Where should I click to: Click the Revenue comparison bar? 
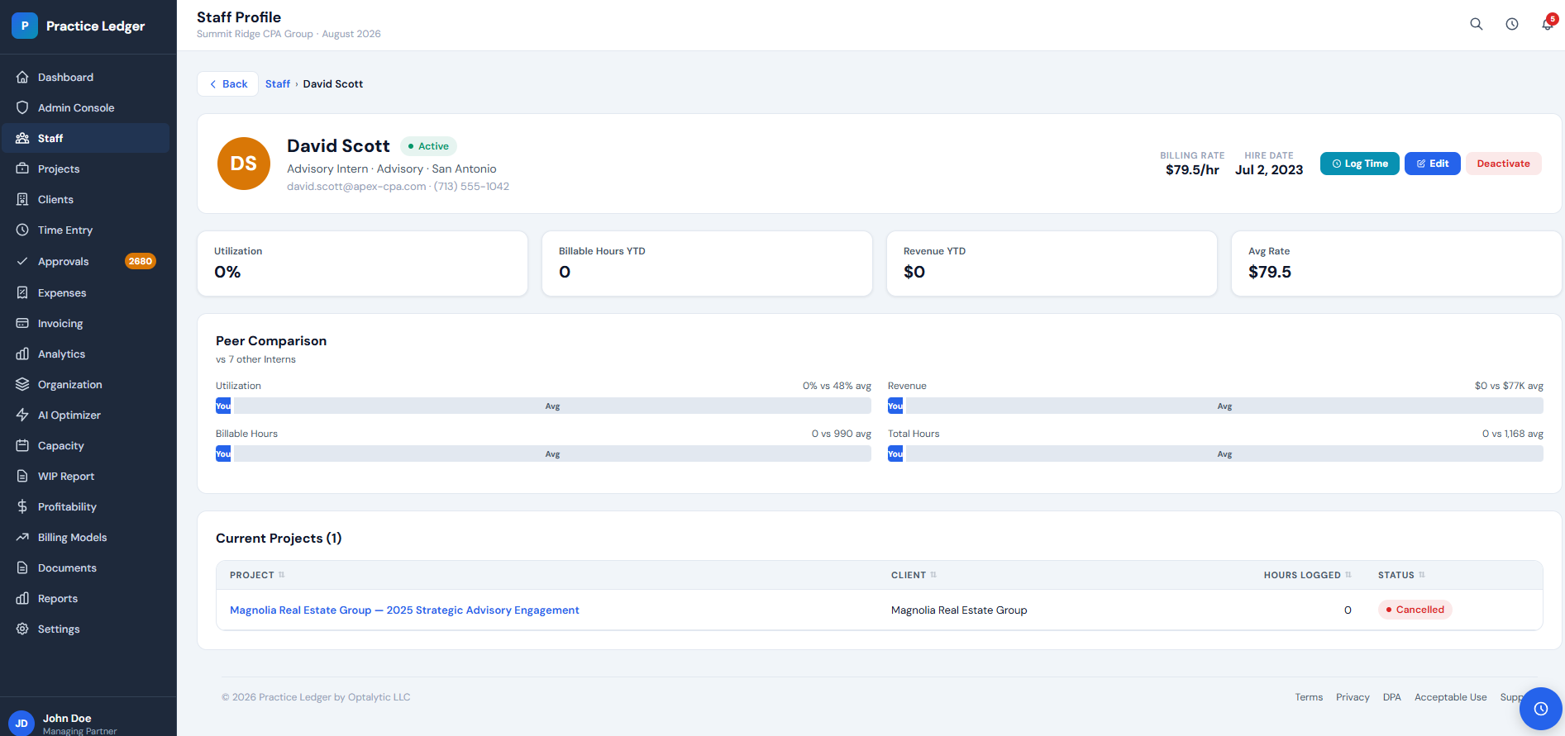[1215, 406]
